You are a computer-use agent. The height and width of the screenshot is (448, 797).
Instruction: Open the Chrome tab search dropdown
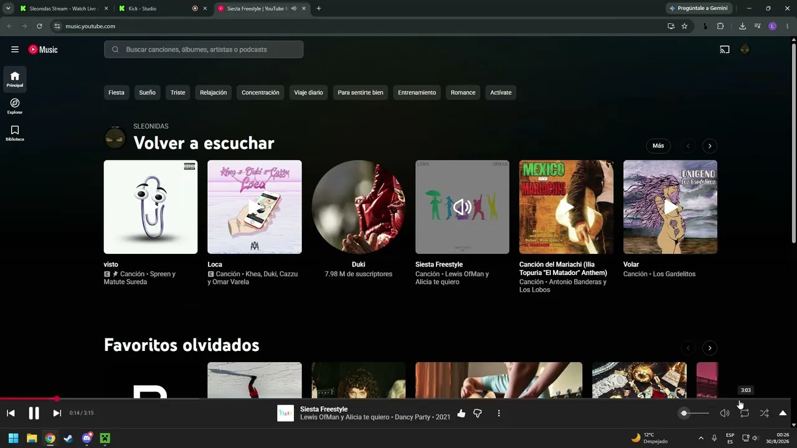click(8, 9)
